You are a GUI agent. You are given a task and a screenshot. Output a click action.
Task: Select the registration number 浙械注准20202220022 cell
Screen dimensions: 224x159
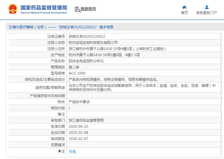click(87, 37)
